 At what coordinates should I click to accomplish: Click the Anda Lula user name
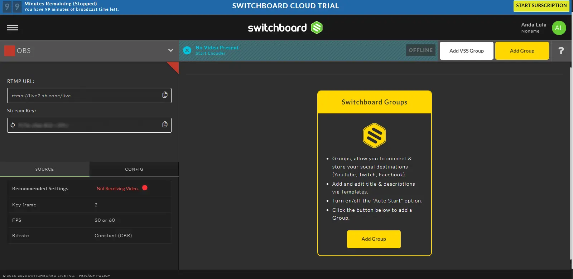click(534, 25)
